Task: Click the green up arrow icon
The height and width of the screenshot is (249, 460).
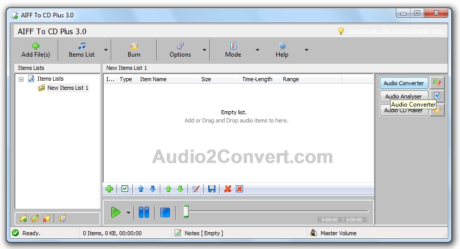Action: pos(168,189)
